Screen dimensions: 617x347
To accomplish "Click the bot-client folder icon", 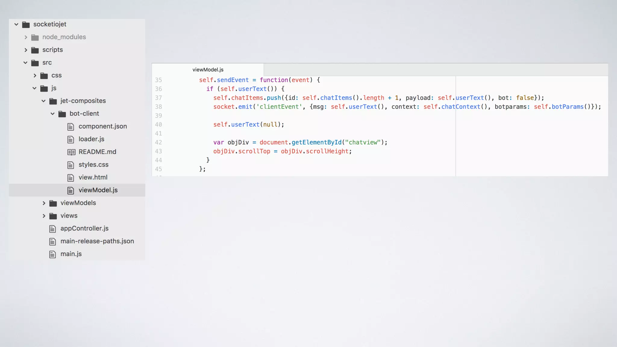I will 62,114.
